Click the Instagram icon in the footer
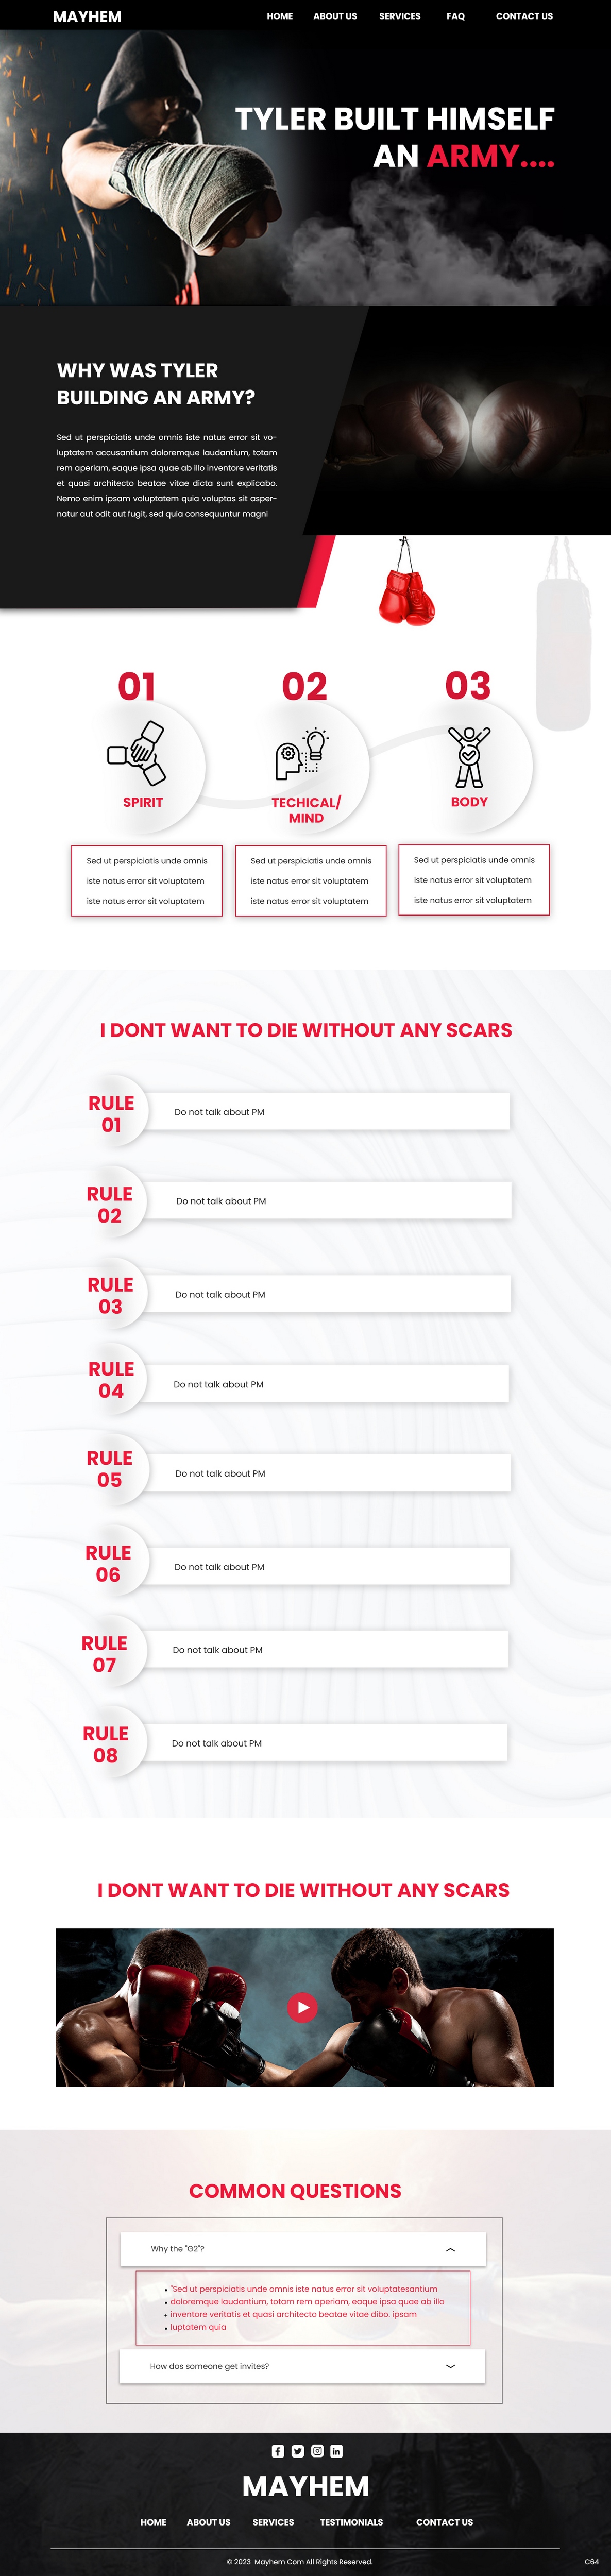The image size is (611, 2576). pos(317,2451)
